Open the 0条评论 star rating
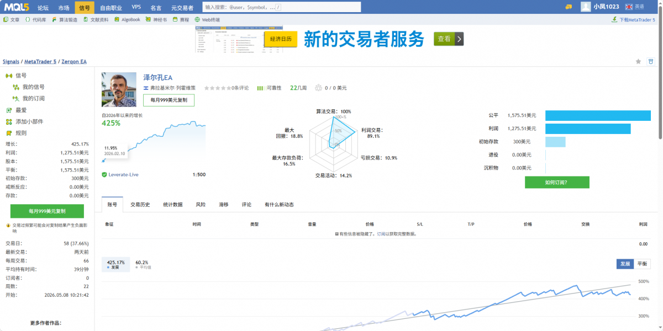Screen dimensions: 663x331 pos(227,88)
